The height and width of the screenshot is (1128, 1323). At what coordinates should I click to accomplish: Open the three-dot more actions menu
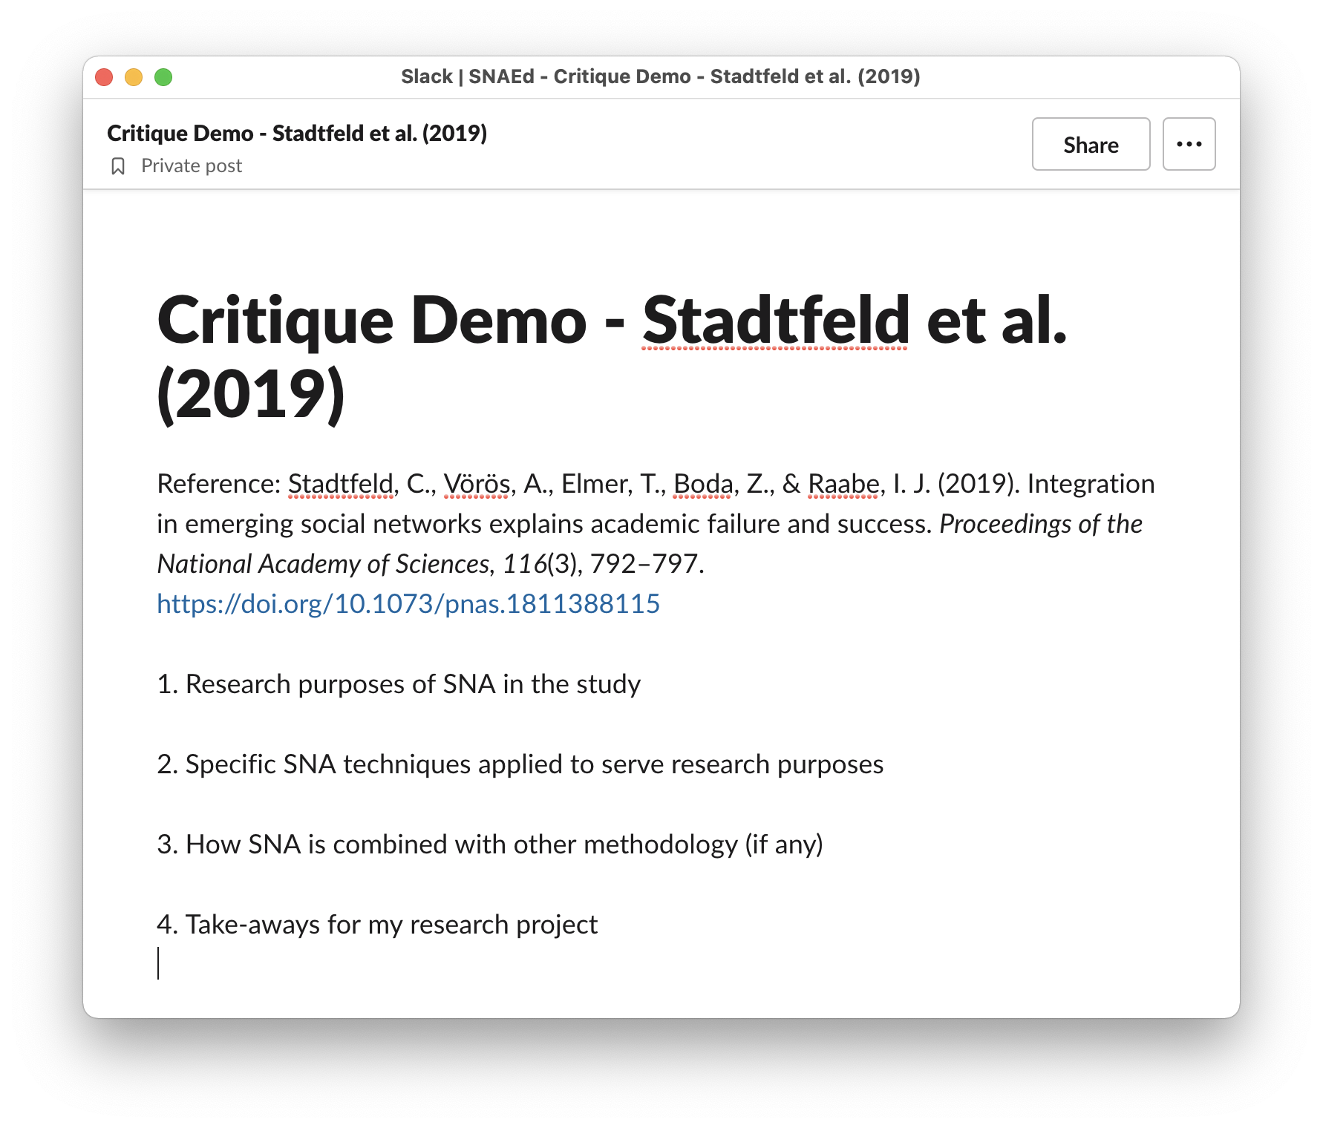(x=1189, y=144)
